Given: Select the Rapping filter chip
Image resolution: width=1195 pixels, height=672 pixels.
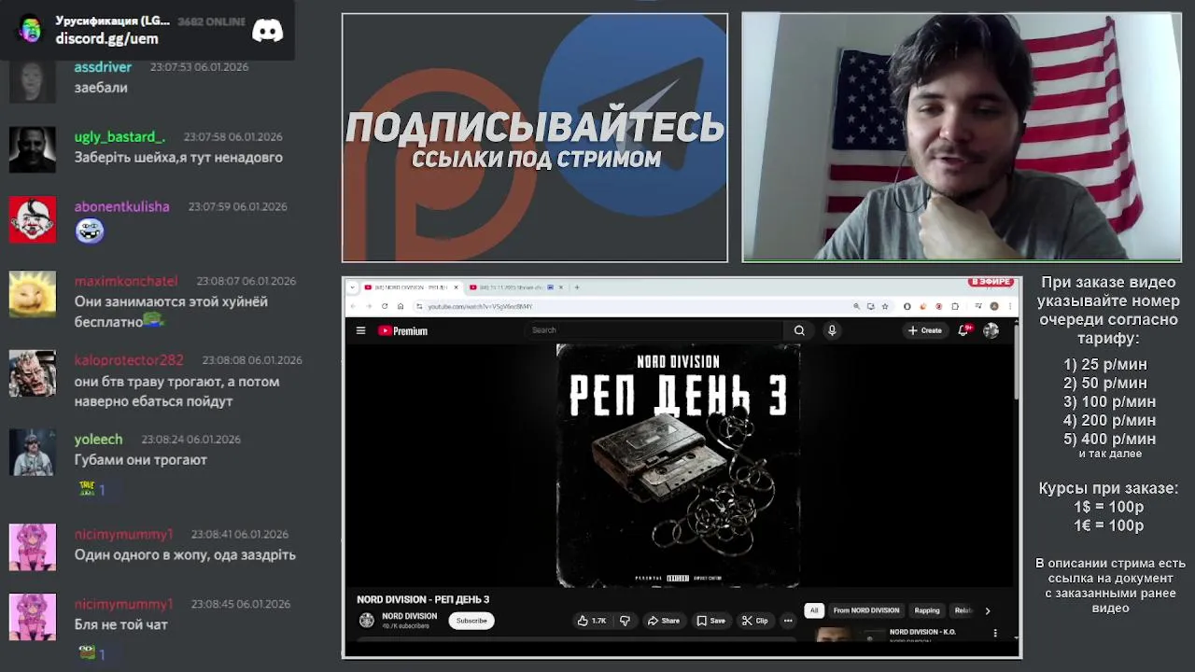Looking at the screenshot, I should point(927,610).
